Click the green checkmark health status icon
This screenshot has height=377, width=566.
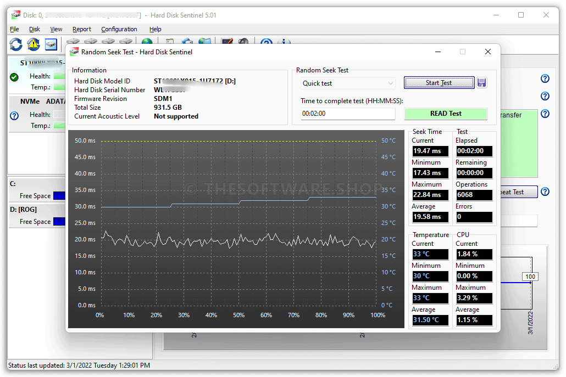click(14, 77)
